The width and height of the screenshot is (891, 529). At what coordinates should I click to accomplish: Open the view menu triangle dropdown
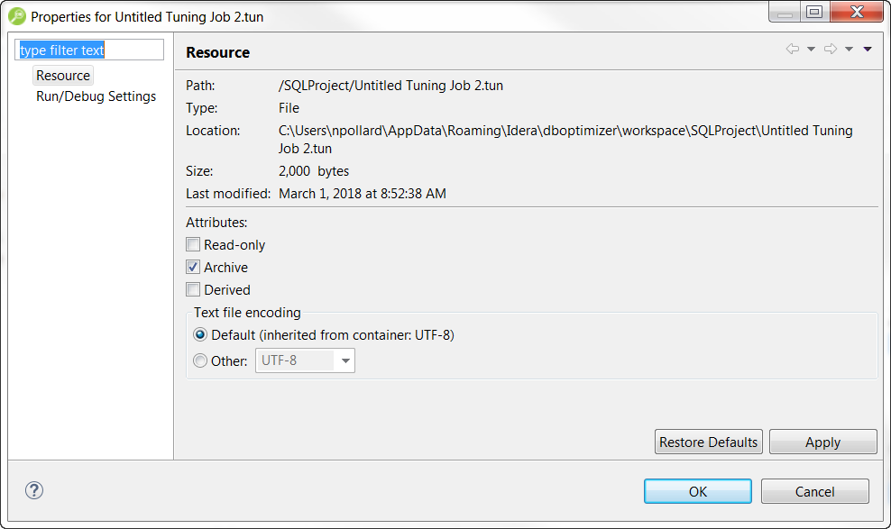[868, 50]
